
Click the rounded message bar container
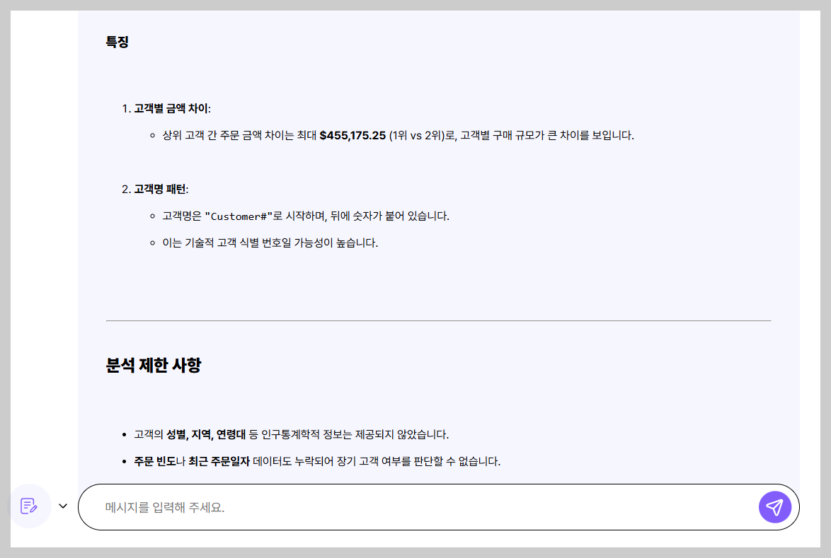(x=439, y=507)
